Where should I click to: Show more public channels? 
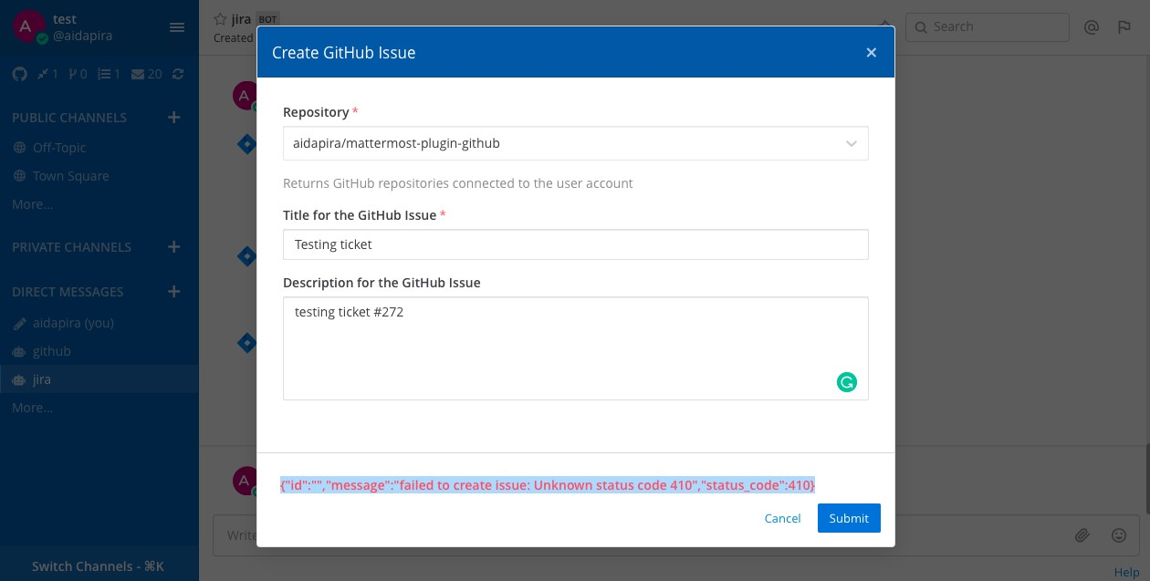coord(33,204)
